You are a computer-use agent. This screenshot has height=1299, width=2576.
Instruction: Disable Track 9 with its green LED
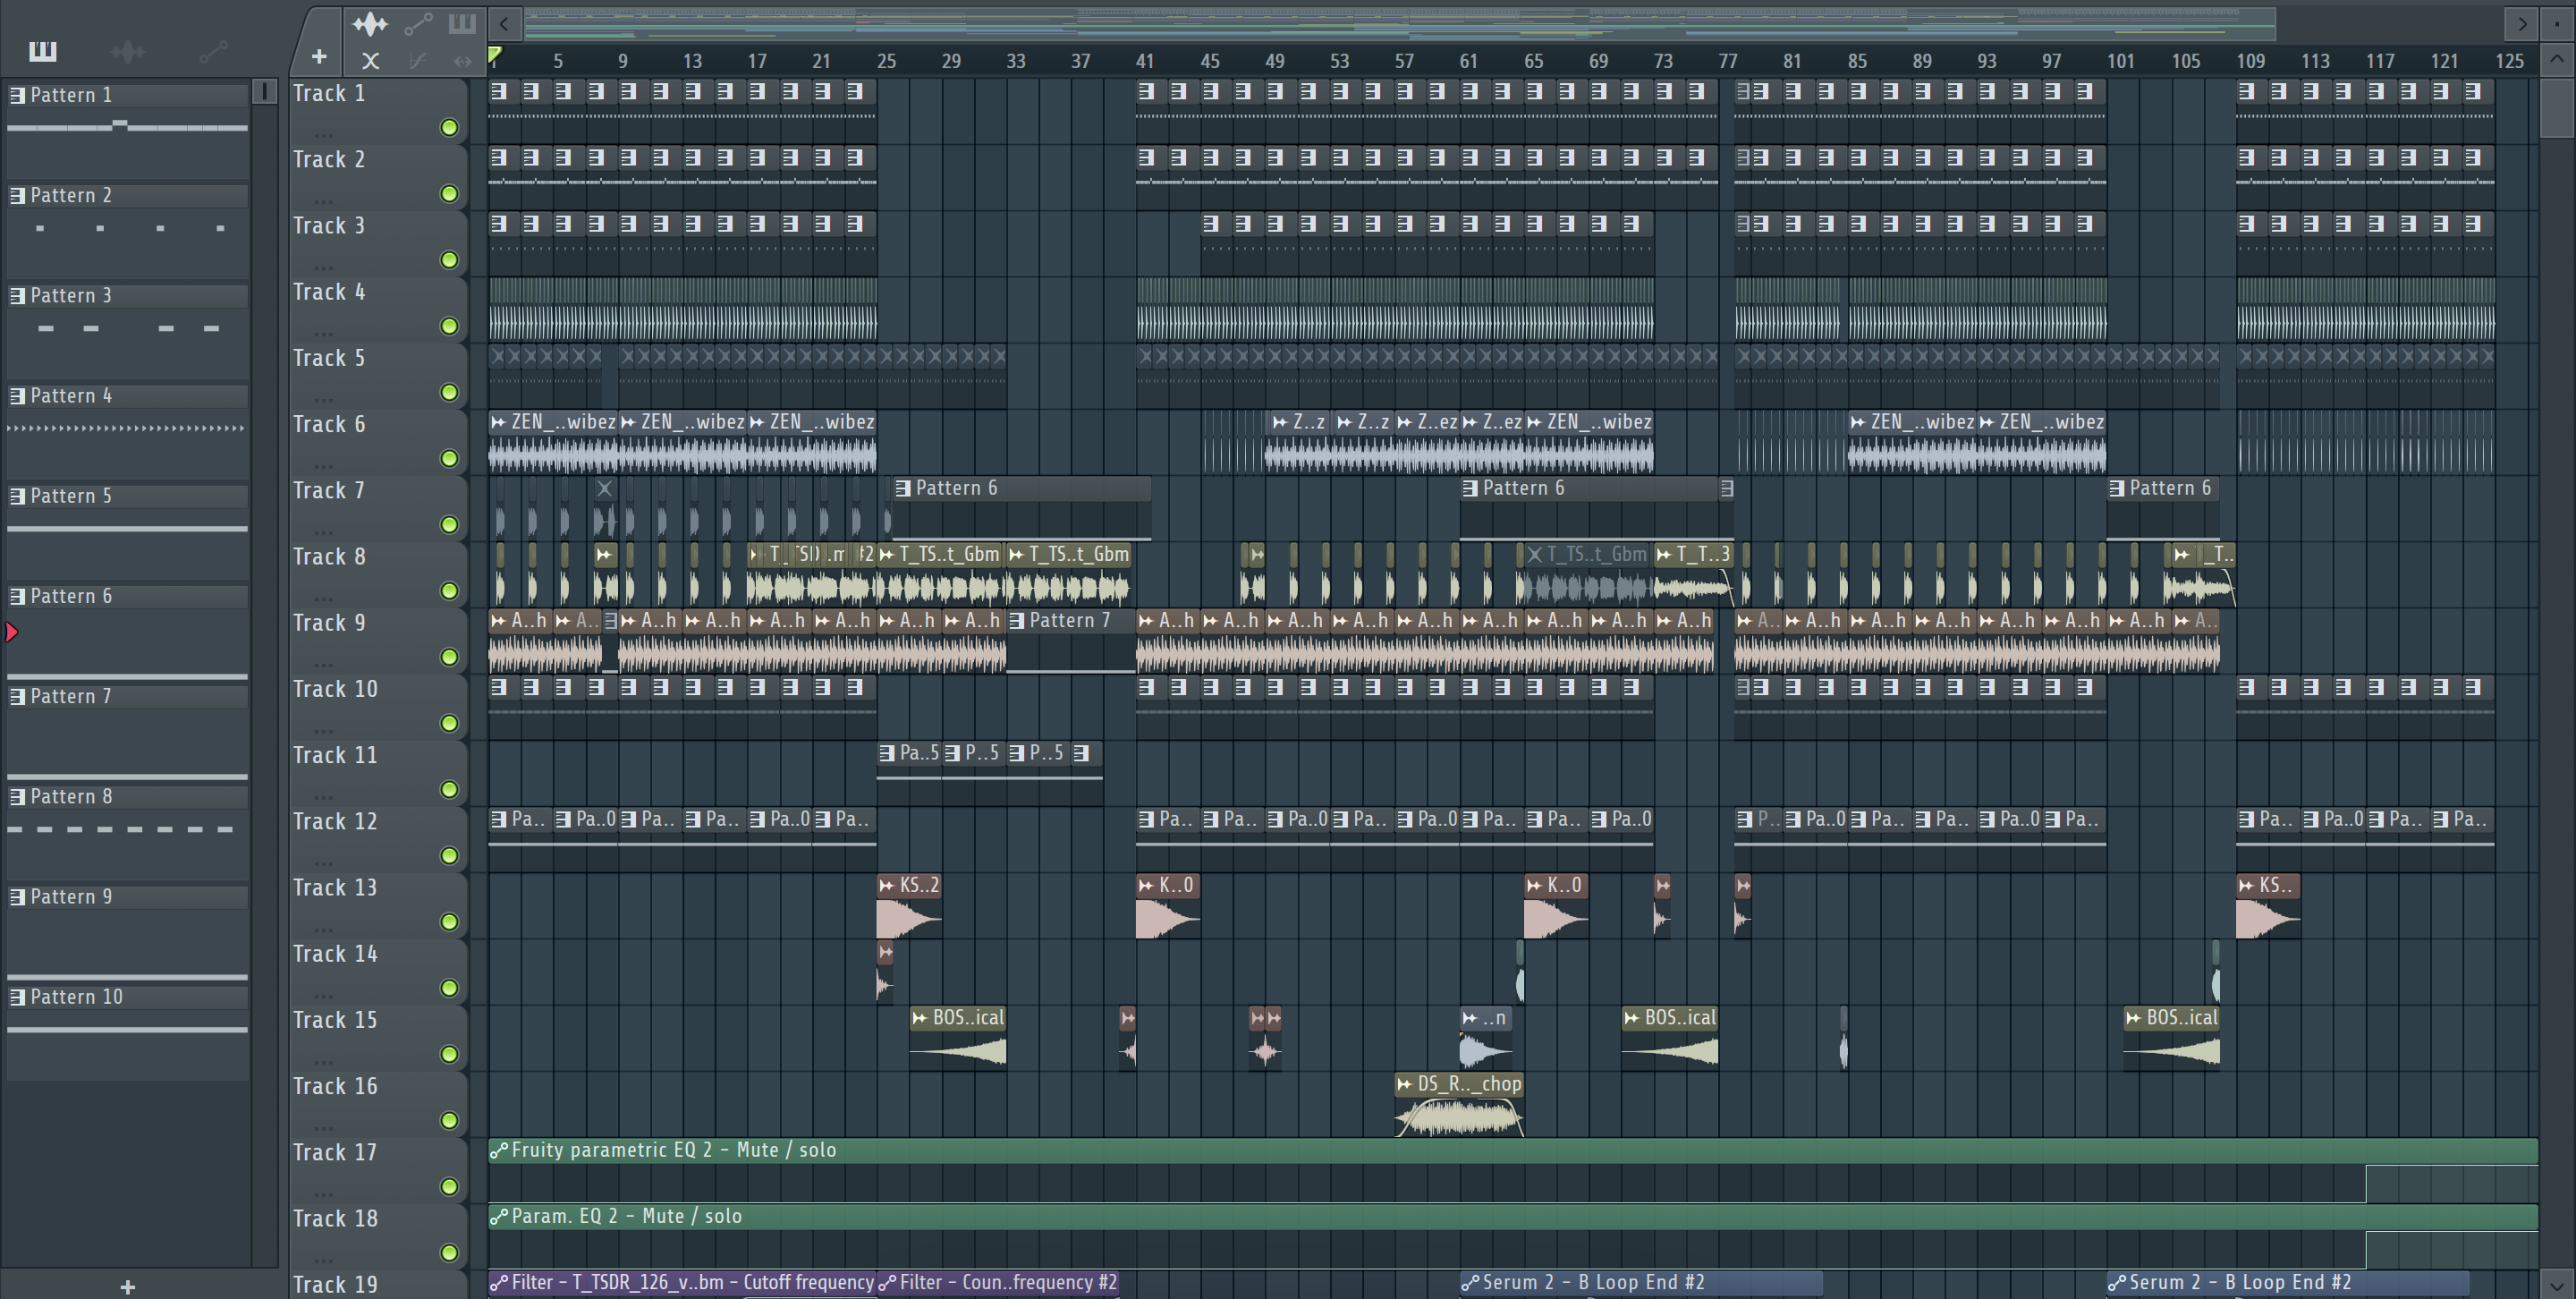tap(450, 657)
